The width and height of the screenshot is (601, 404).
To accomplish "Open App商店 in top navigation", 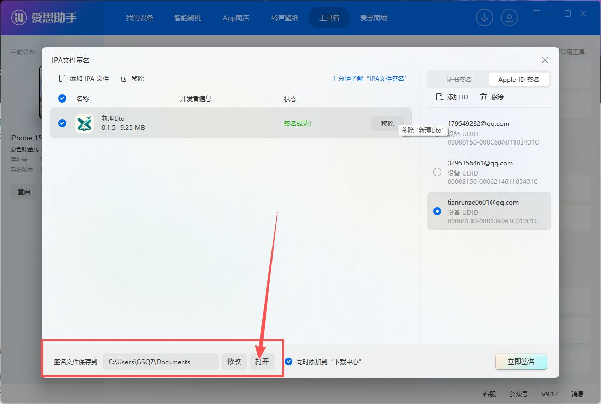I will (x=236, y=18).
